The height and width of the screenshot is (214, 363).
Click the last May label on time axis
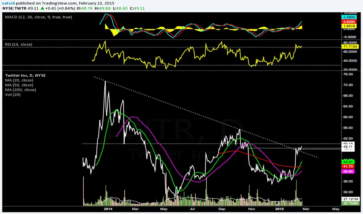[x=336, y=209]
